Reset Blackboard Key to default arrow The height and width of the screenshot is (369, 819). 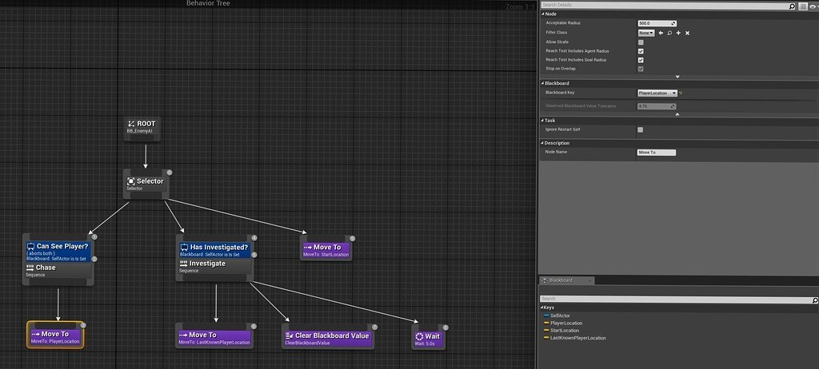tap(681, 93)
